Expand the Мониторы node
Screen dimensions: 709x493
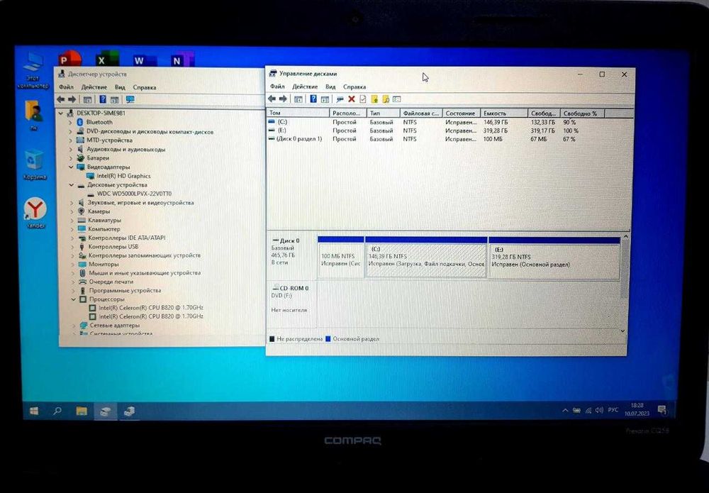[x=73, y=264]
